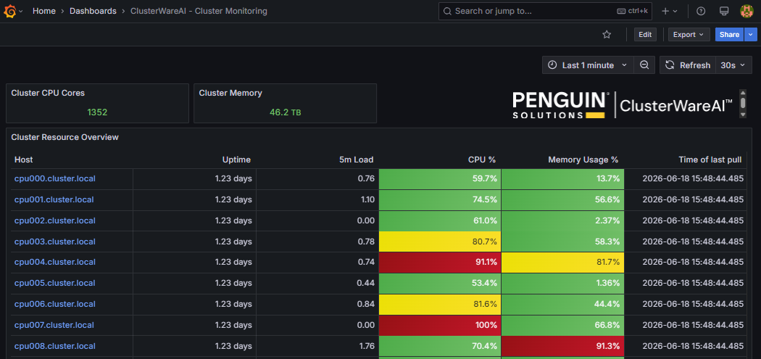This screenshot has width=761, height=359.
Task: Select the 1352 CPU cores value
Action: 97,112
